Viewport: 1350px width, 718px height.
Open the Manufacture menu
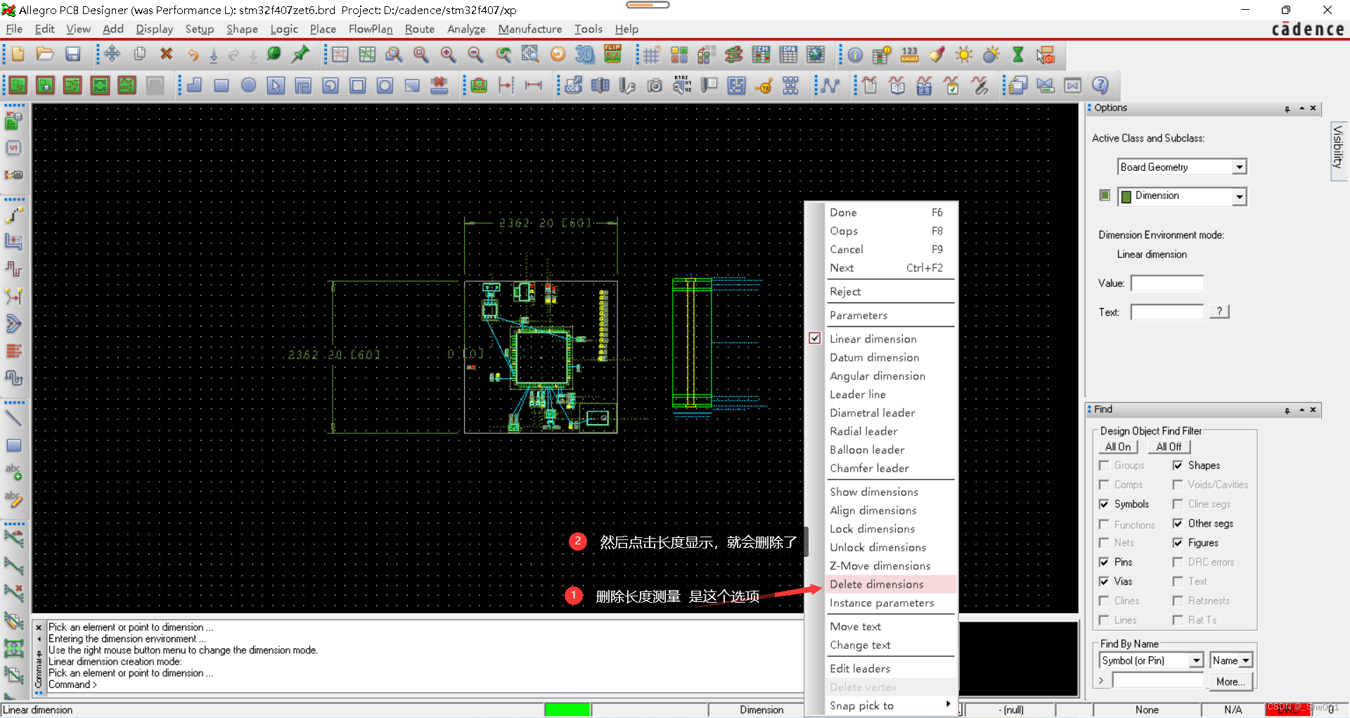529,29
